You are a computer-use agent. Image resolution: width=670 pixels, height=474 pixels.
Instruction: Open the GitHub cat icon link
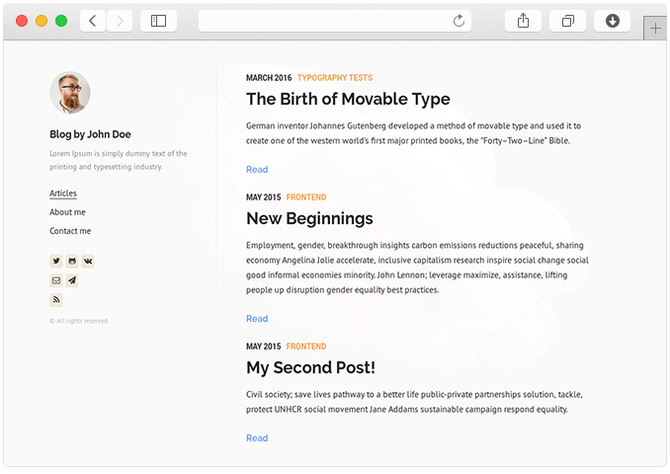click(72, 261)
